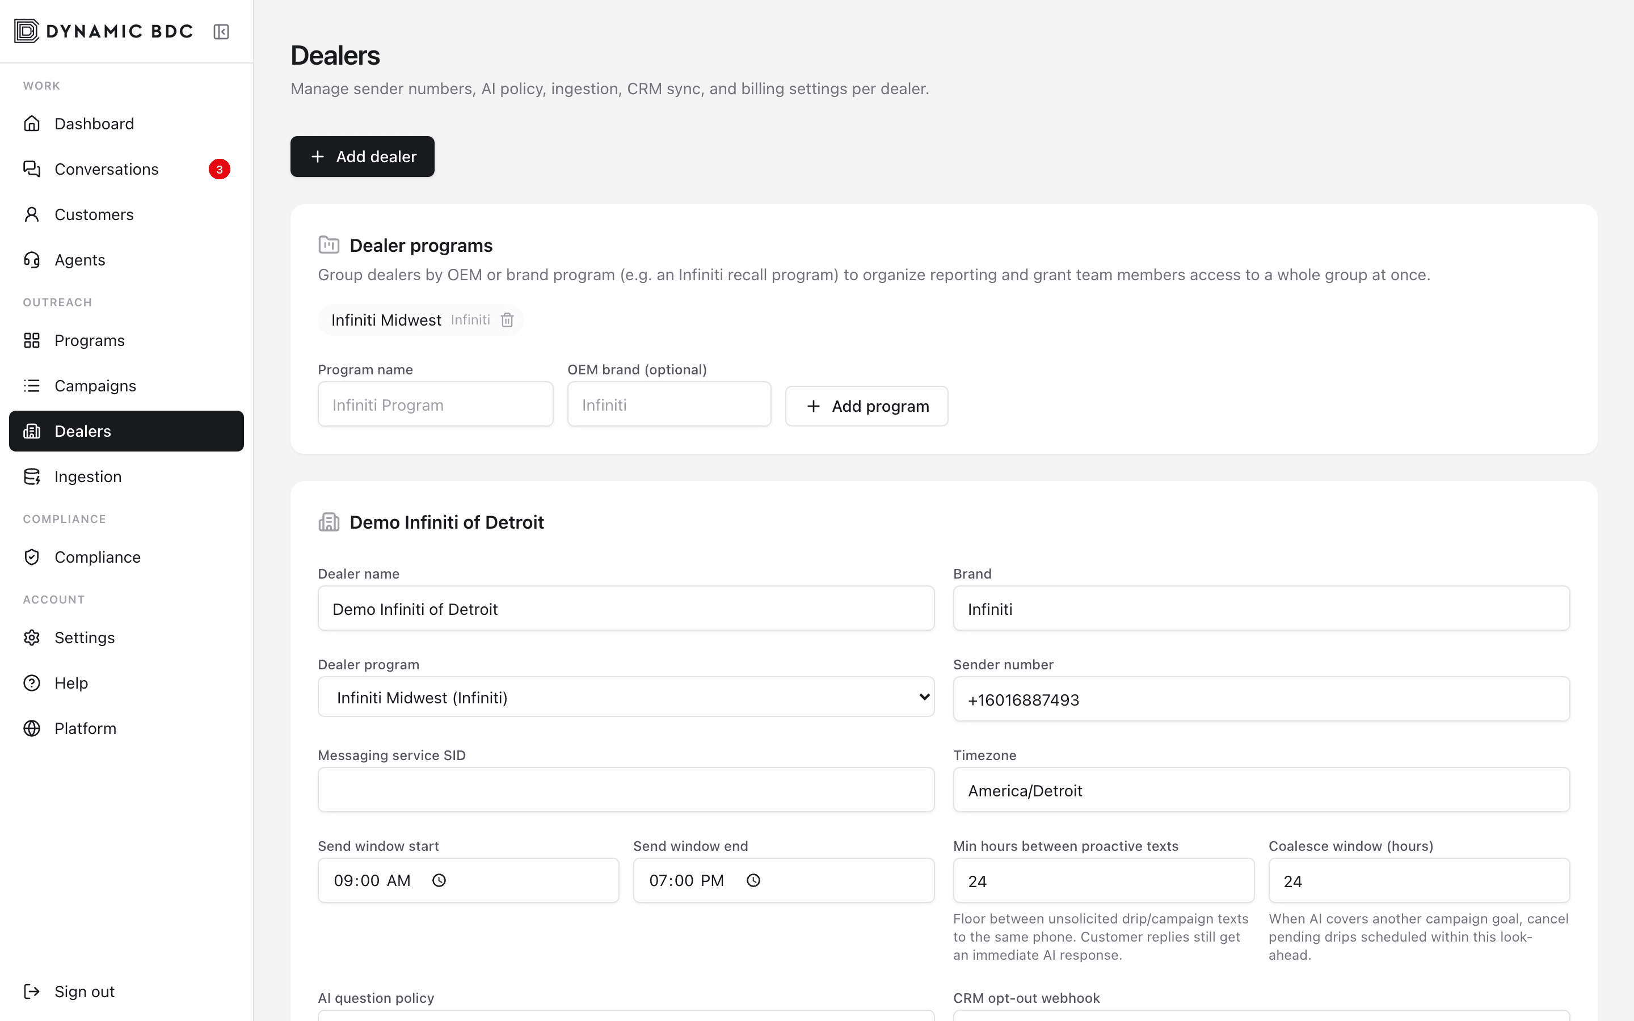Click the Coalesce window hours field
This screenshot has height=1021, width=1634.
pyautogui.click(x=1420, y=880)
